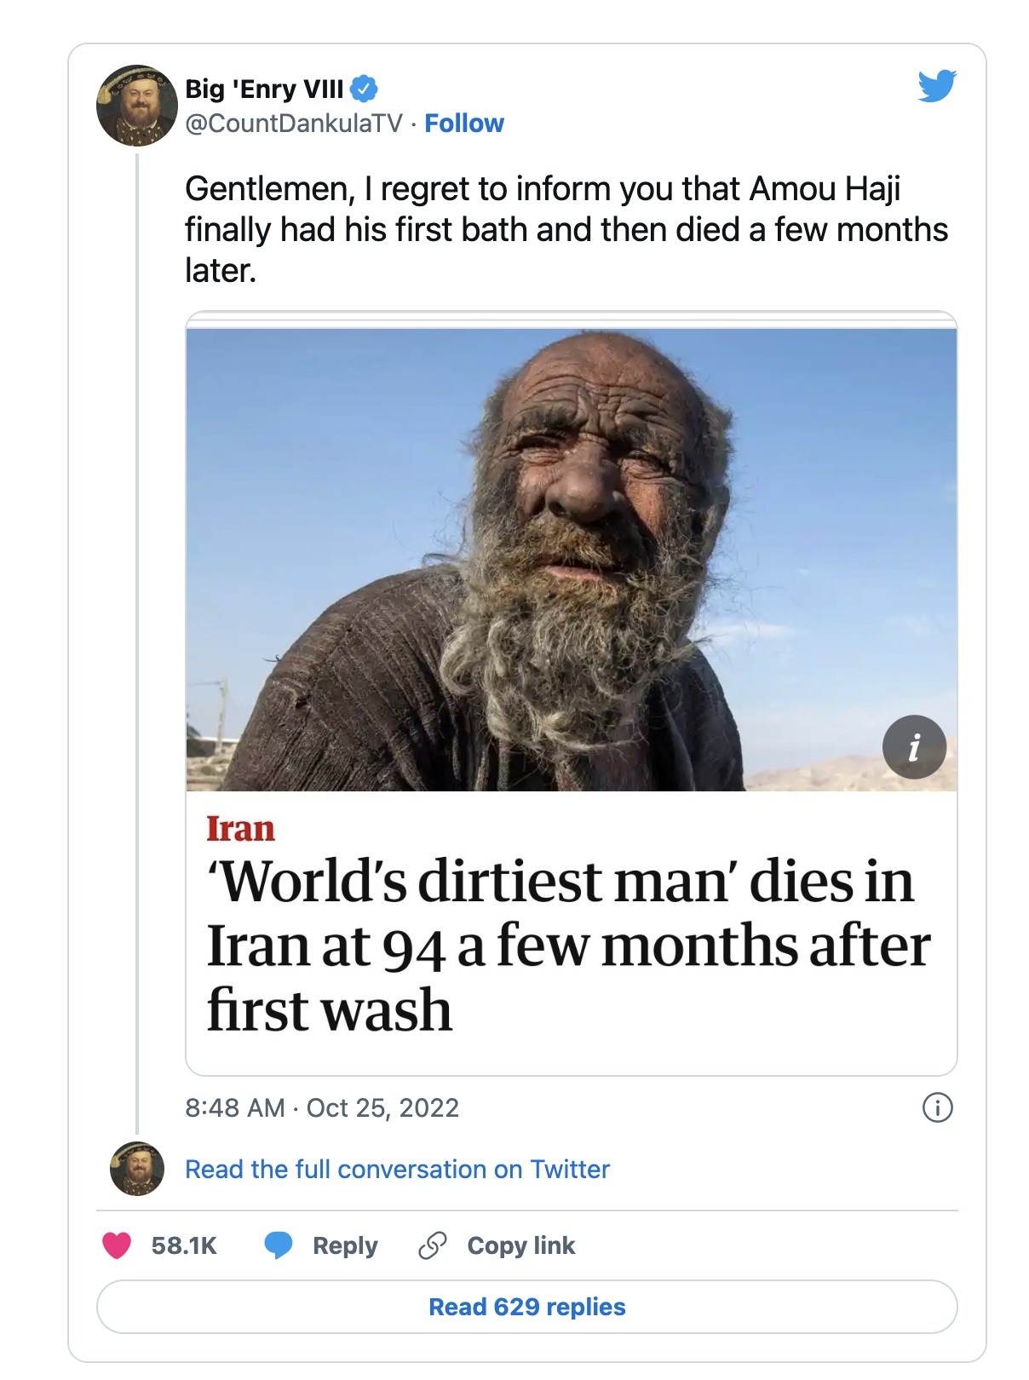
Task: Click the small avatar beside conversation link
Action: point(136,1169)
